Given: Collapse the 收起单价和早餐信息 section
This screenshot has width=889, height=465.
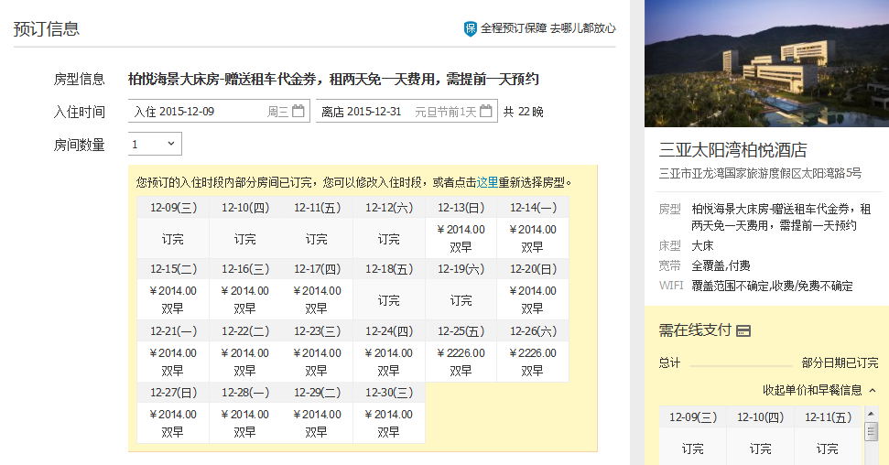Looking at the screenshot, I should coord(812,390).
